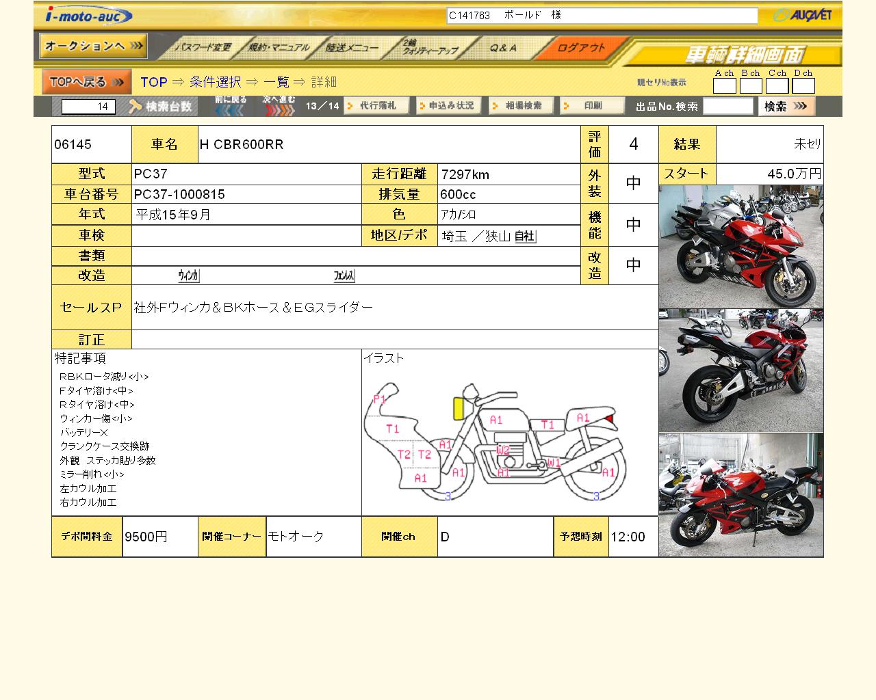Click the 検索台数 search icon button
Viewport: 876px width, 700px height.
click(162, 106)
